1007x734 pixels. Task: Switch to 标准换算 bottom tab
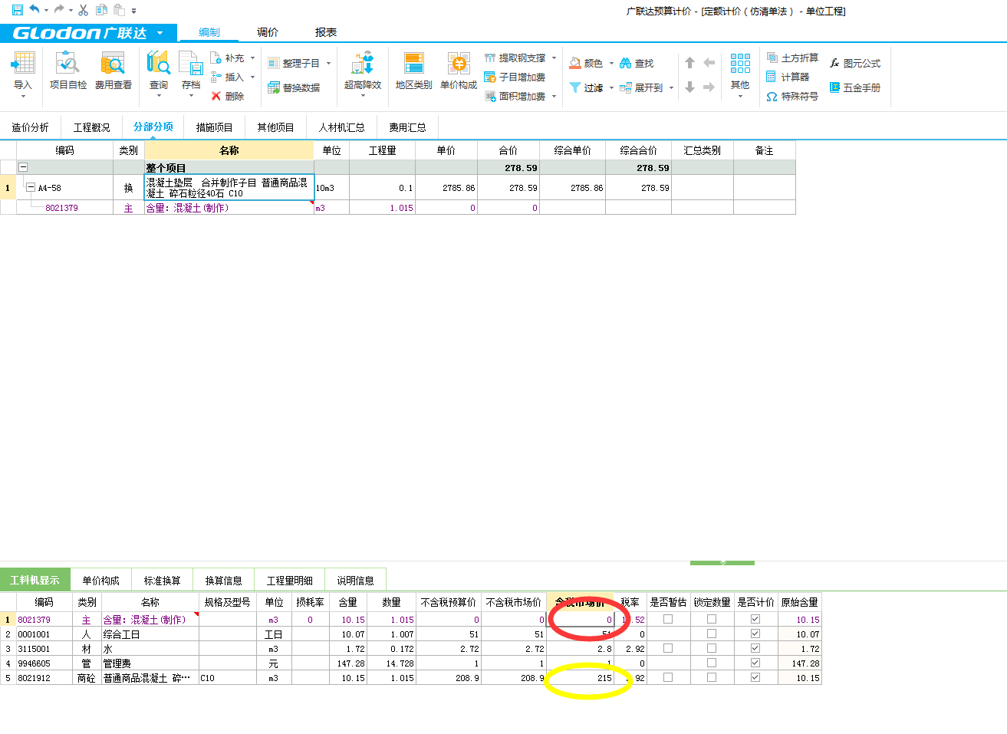coord(163,581)
